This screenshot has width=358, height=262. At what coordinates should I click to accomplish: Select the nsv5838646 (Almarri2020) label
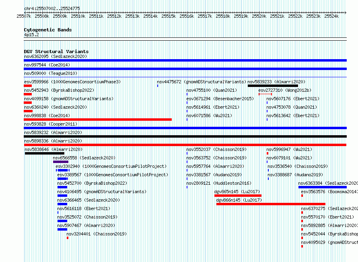click(x=53, y=149)
